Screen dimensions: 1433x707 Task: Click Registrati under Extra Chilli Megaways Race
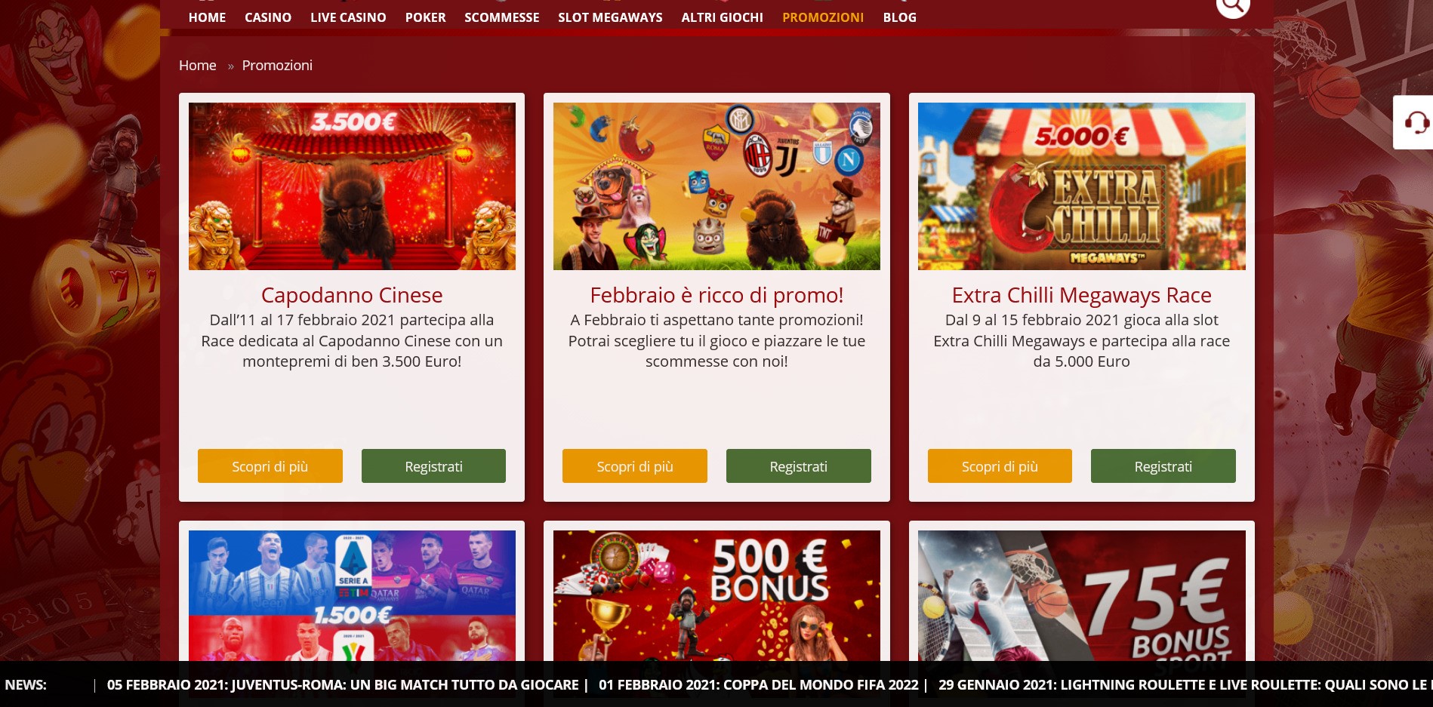click(x=1163, y=466)
